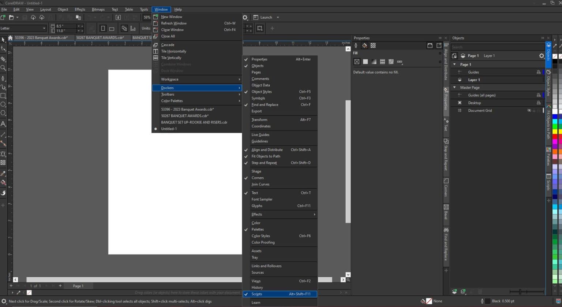Select the Text tool

point(3,124)
